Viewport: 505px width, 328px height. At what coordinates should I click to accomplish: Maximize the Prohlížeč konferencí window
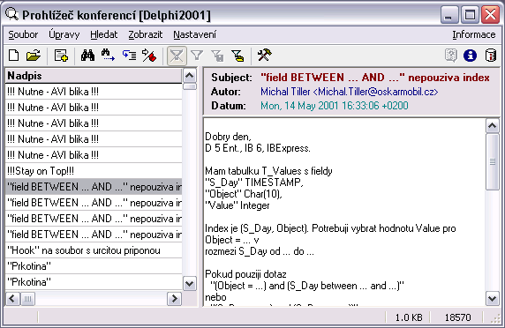pos(470,14)
